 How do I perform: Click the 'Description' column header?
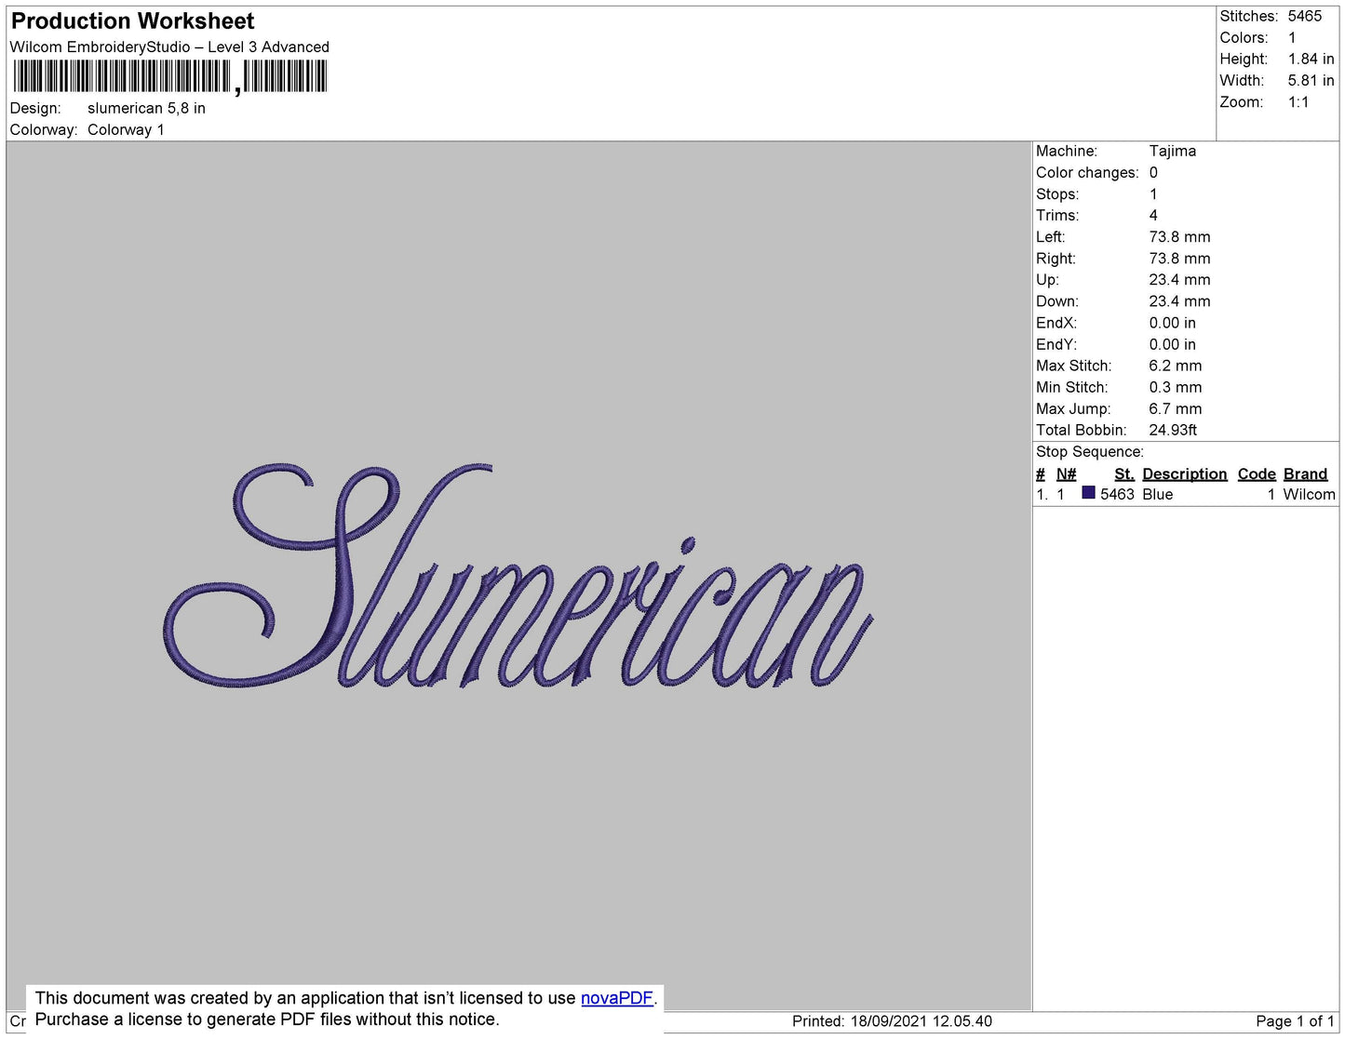coord(1185,473)
